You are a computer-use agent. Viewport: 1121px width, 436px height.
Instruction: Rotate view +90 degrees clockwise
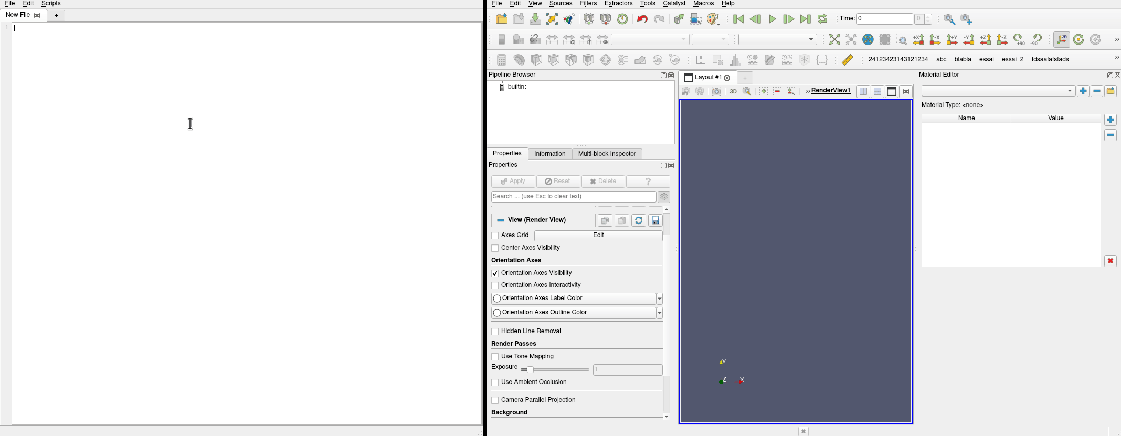1019,40
